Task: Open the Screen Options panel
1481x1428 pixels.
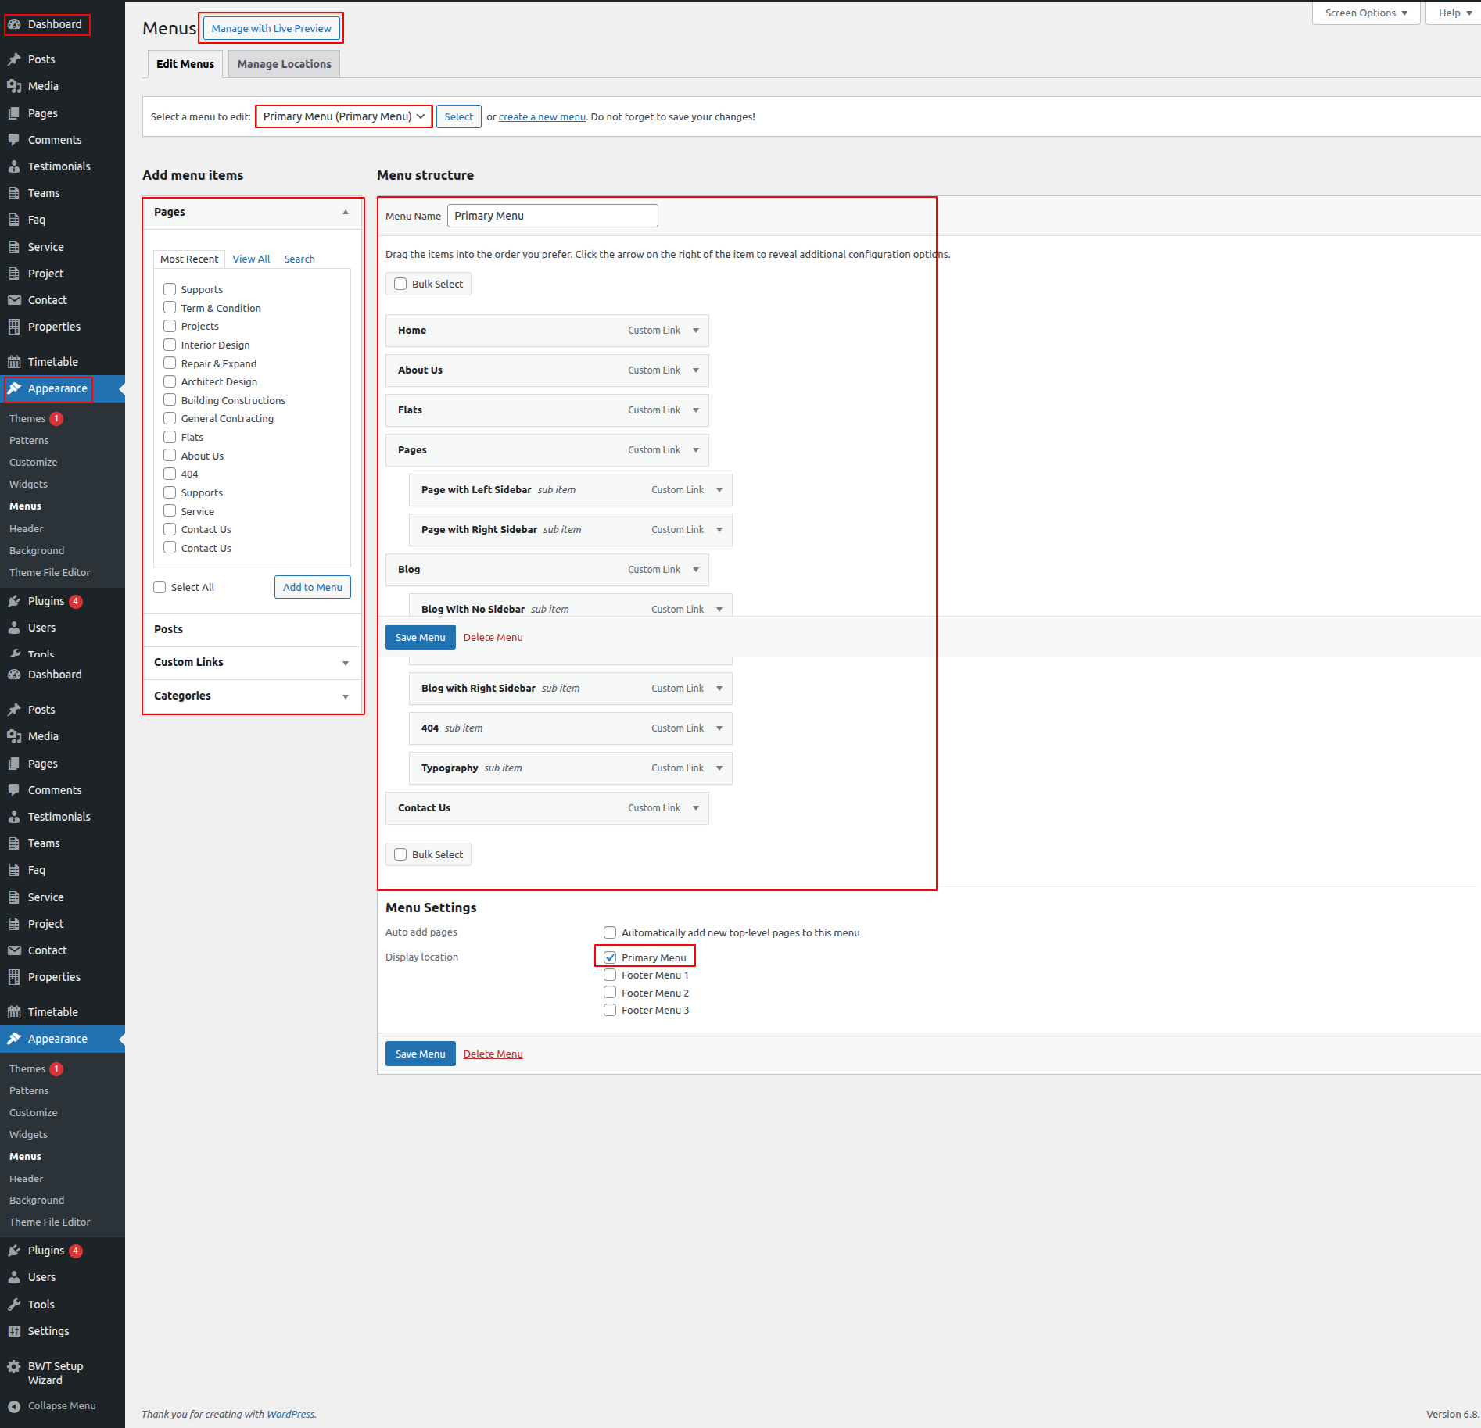Action: click(x=1365, y=13)
